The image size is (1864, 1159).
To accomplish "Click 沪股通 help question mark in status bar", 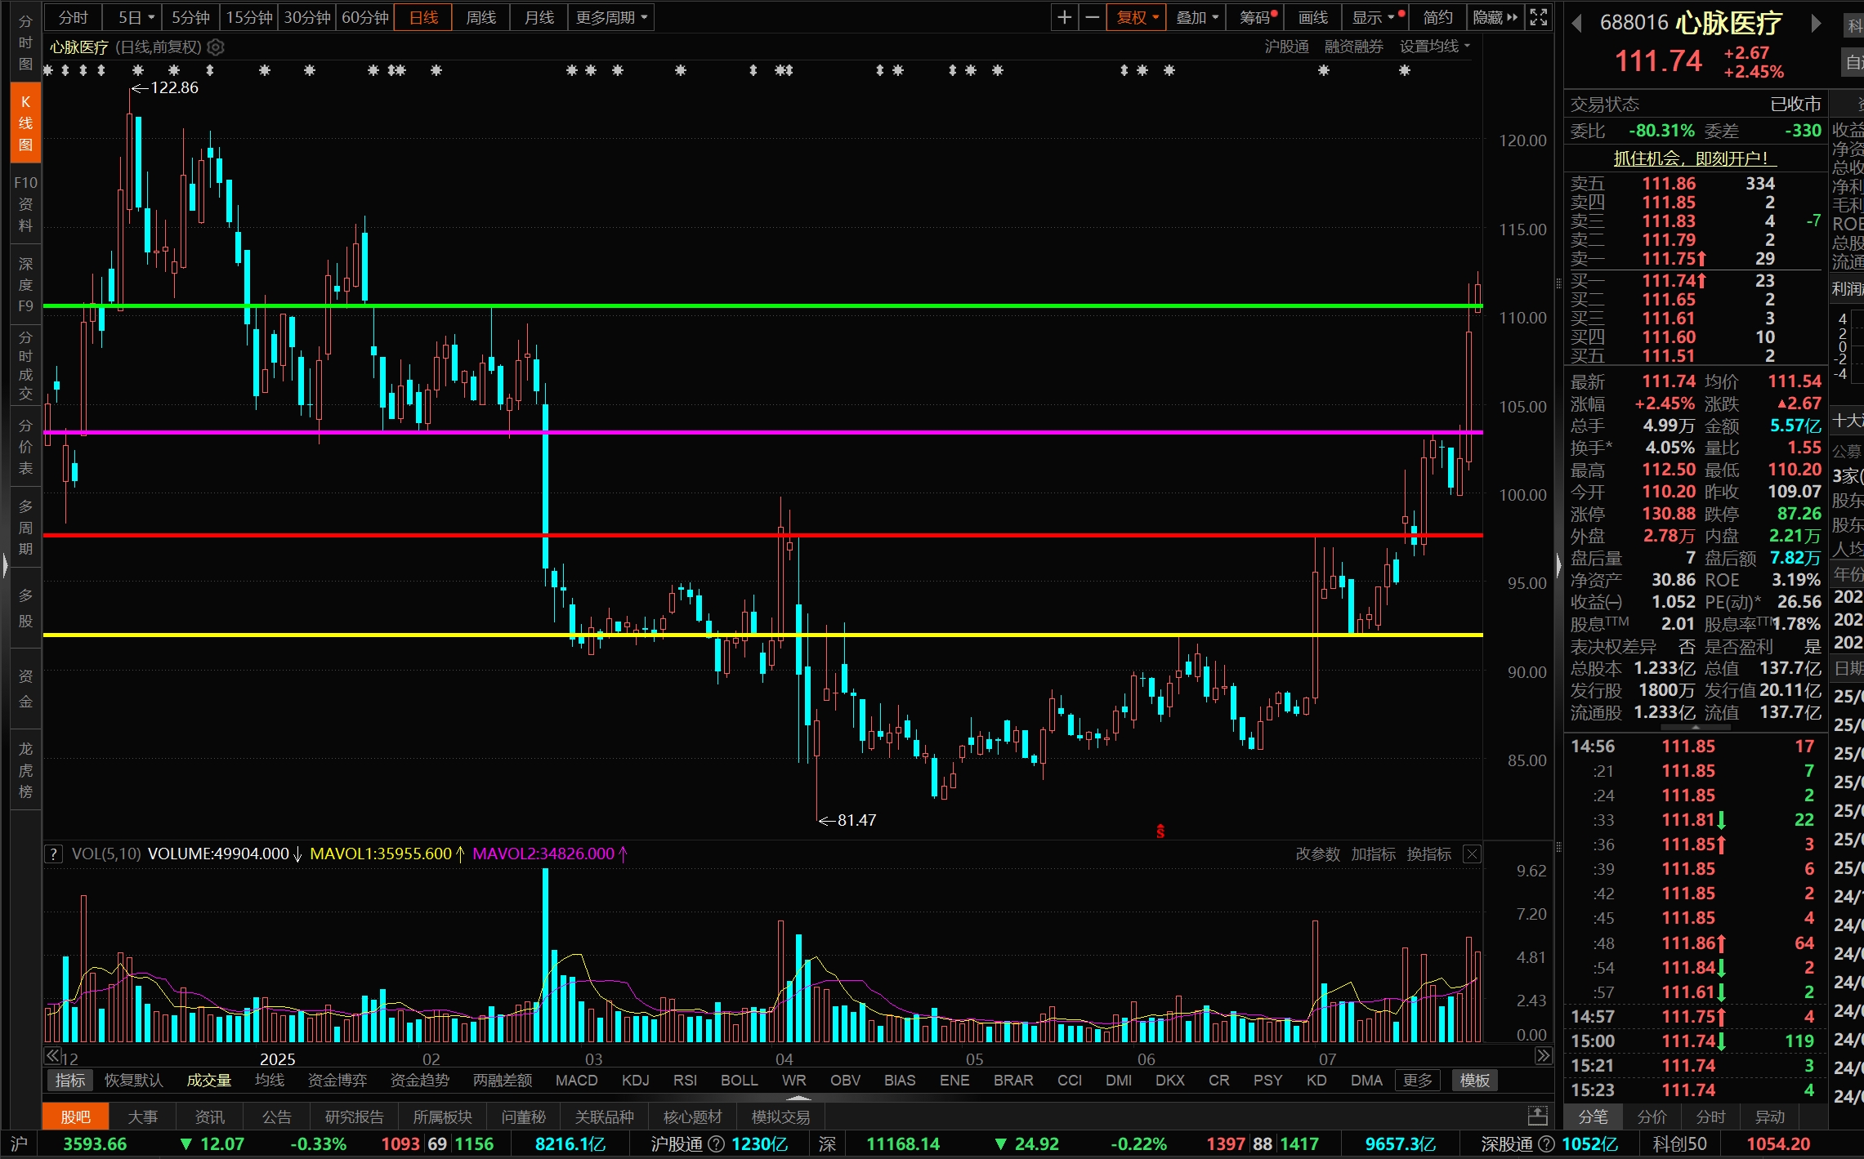I will (716, 1144).
